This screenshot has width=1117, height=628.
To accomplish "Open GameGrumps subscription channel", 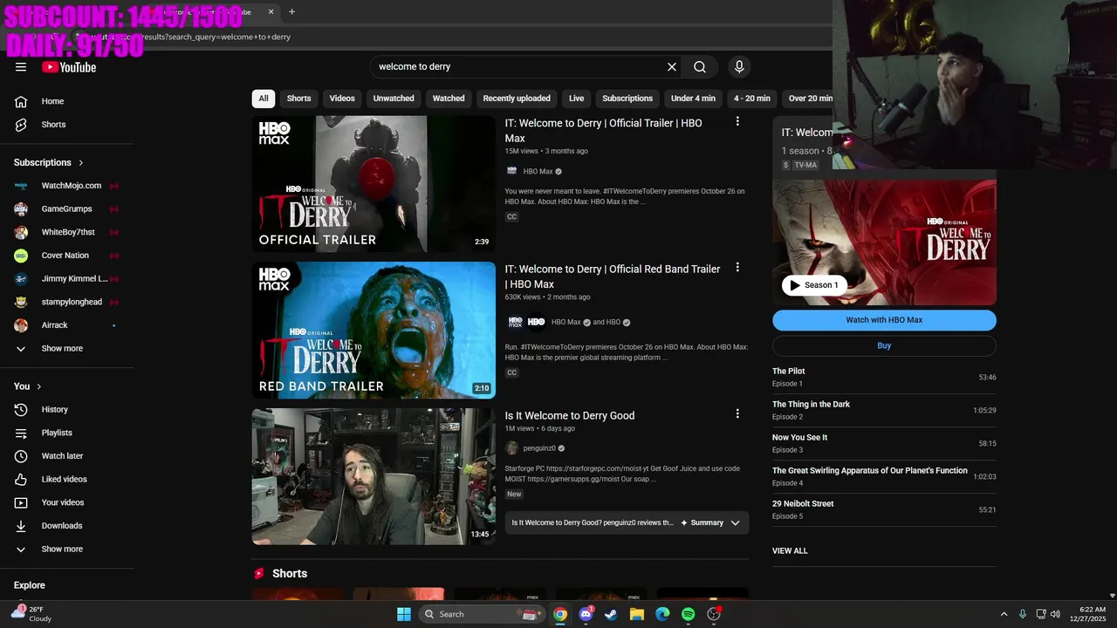I will click(x=67, y=209).
